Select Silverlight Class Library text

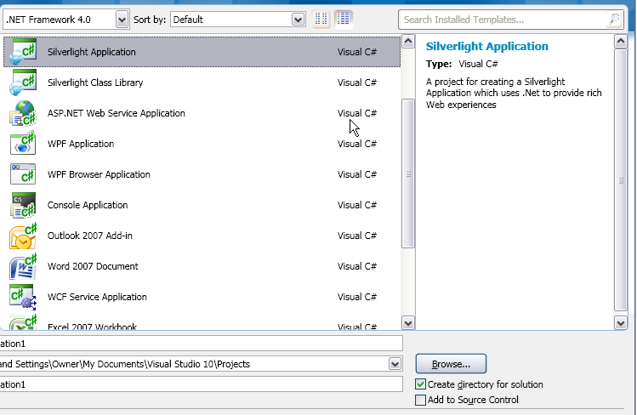tap(95, 82)
